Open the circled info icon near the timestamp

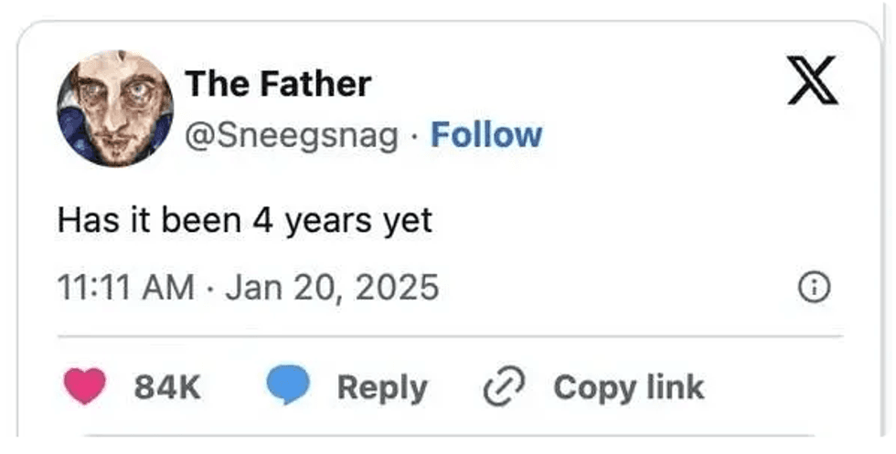click(814, 287)
